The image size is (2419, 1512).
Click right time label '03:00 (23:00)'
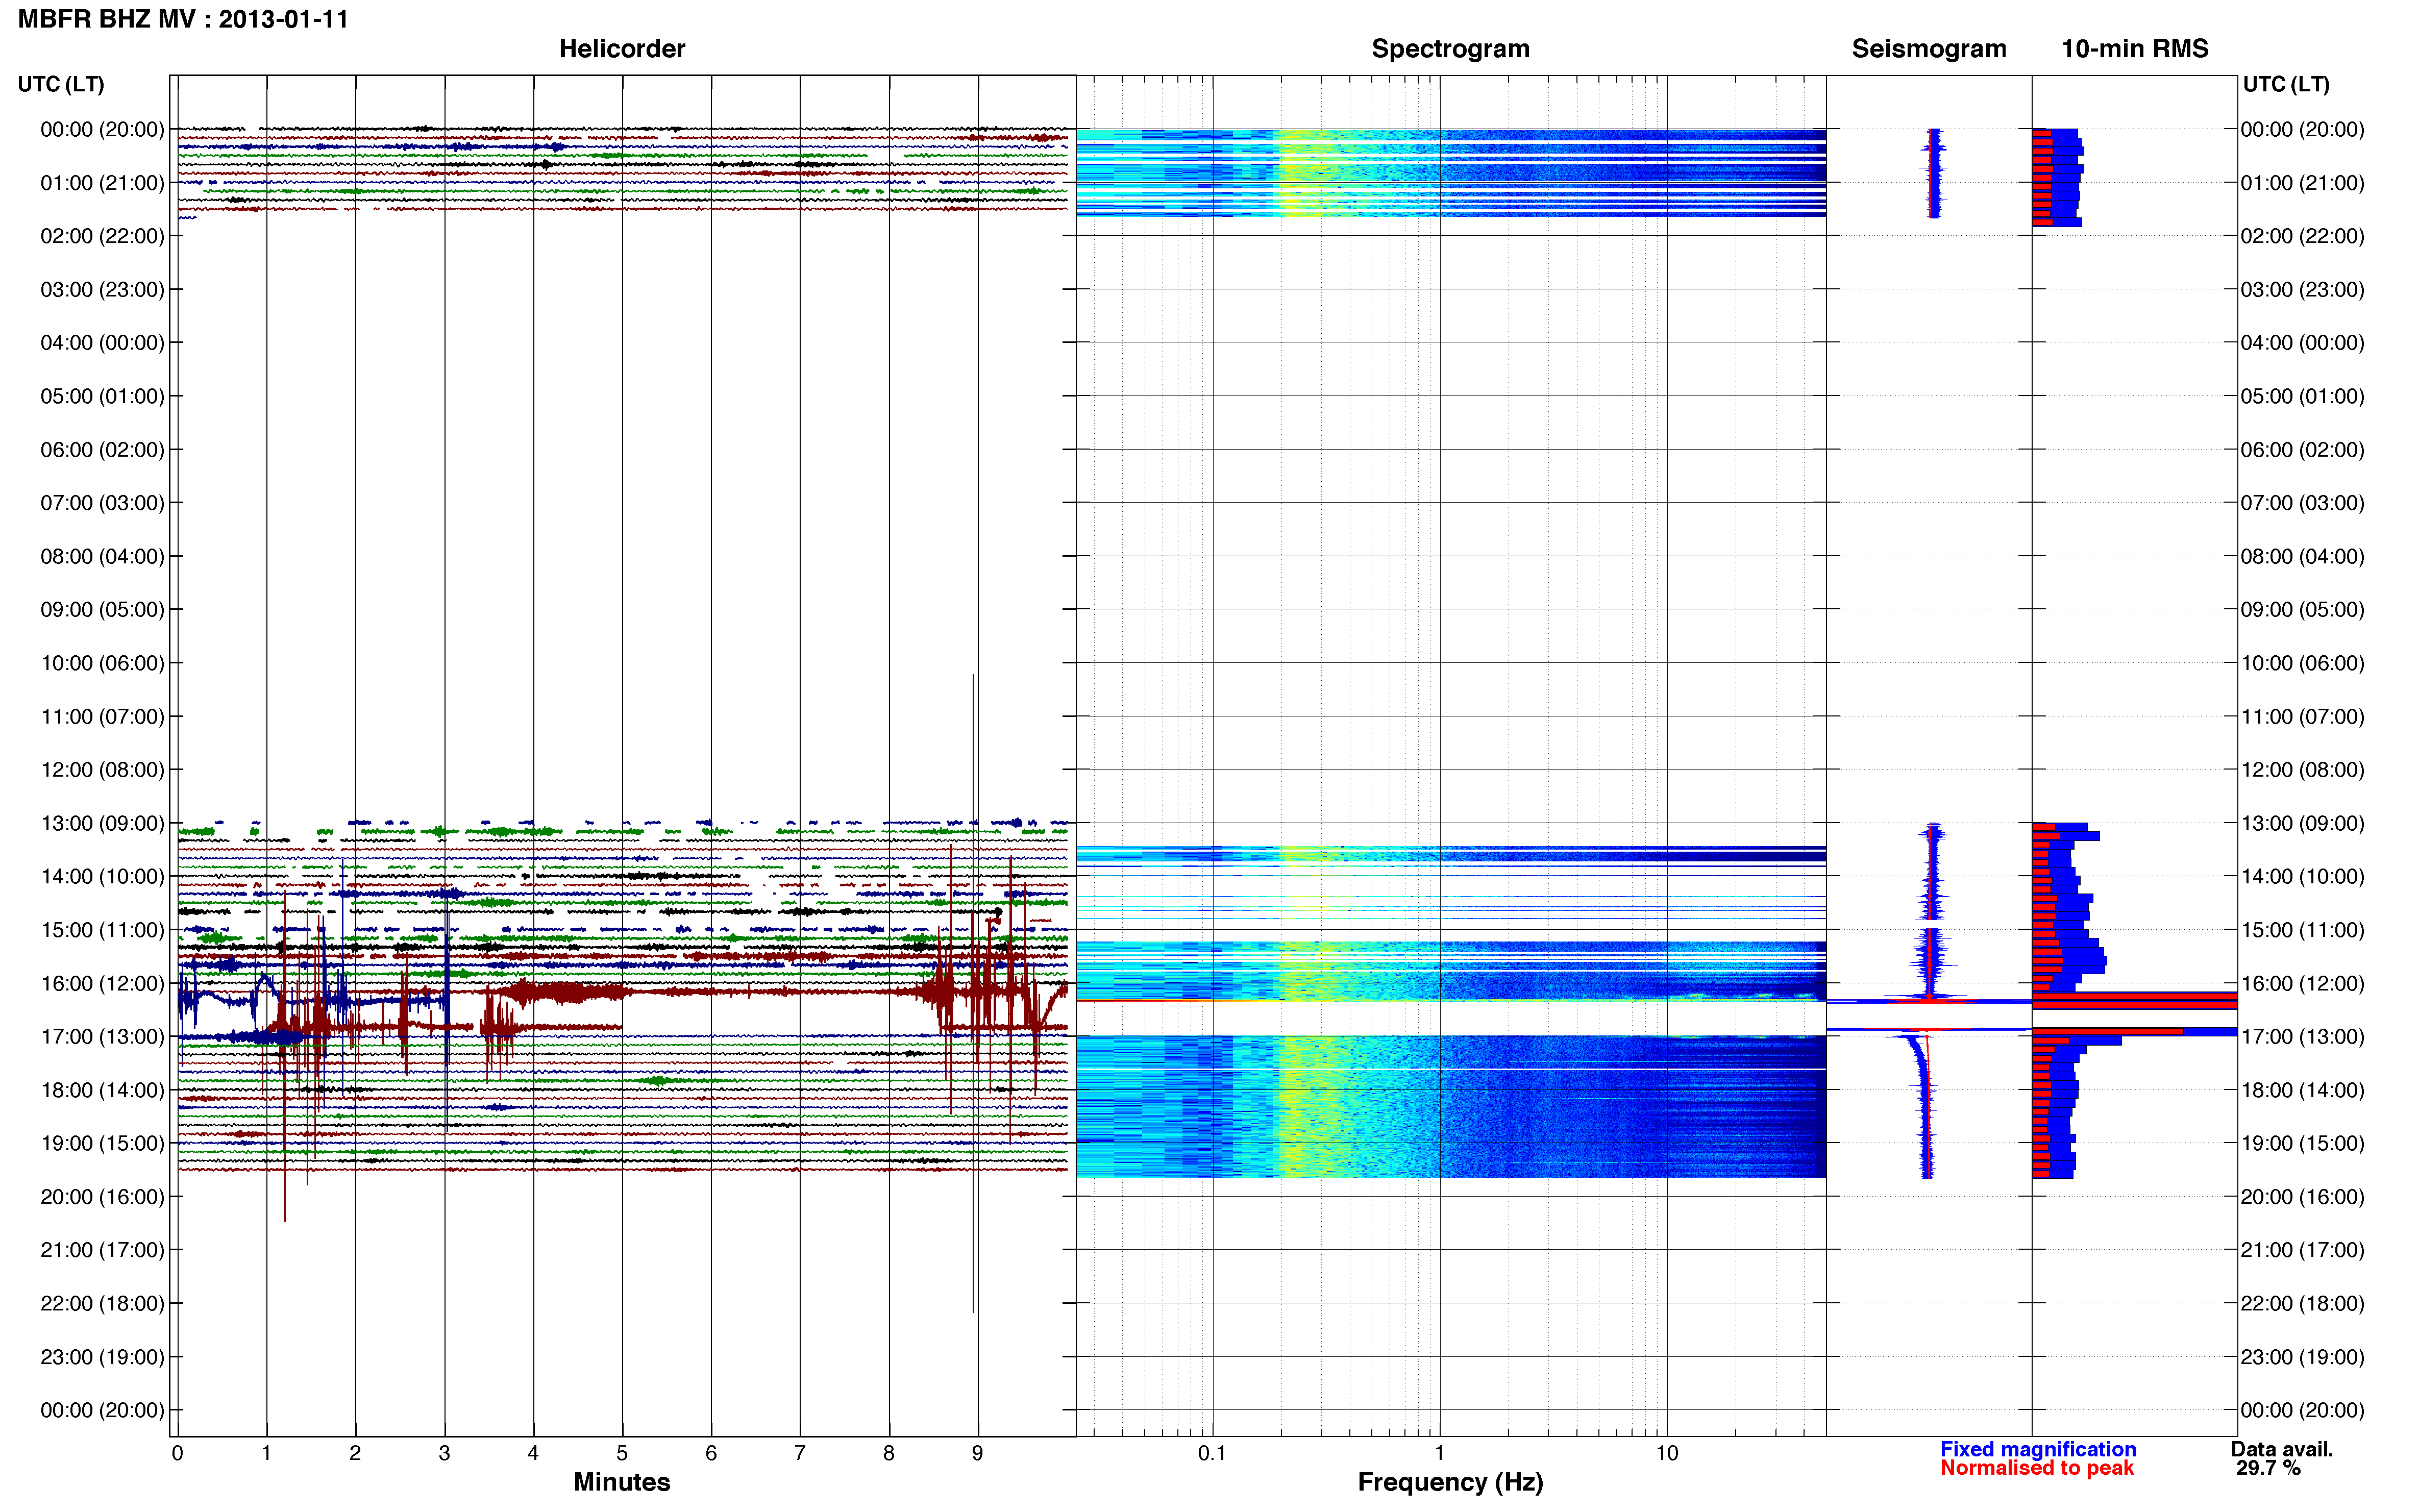click(2302, 290)
